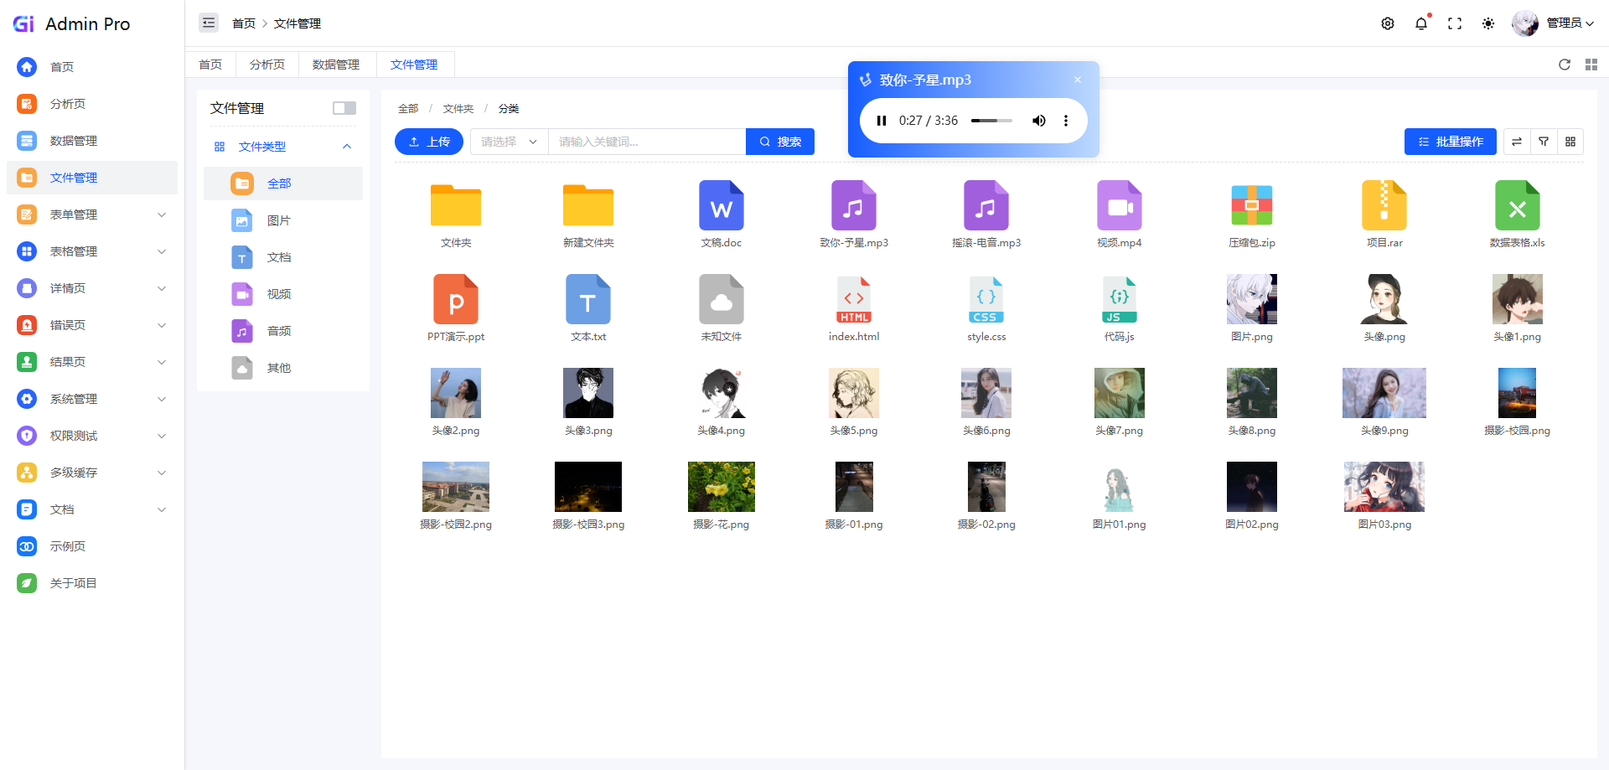This screenshot has height=770, width=1609.
Task: Collapse the sidebar with menu-fold icon
Action: tap(209, 23)
